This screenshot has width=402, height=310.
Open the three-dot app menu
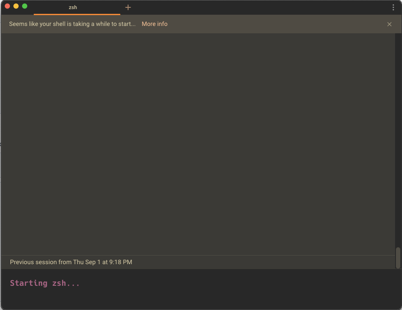click(x=393, y=7)
